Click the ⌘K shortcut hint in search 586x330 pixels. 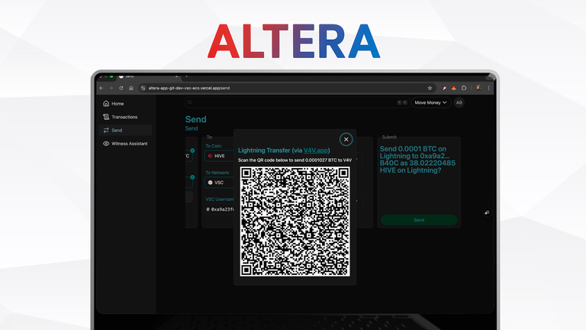point(402,102)
